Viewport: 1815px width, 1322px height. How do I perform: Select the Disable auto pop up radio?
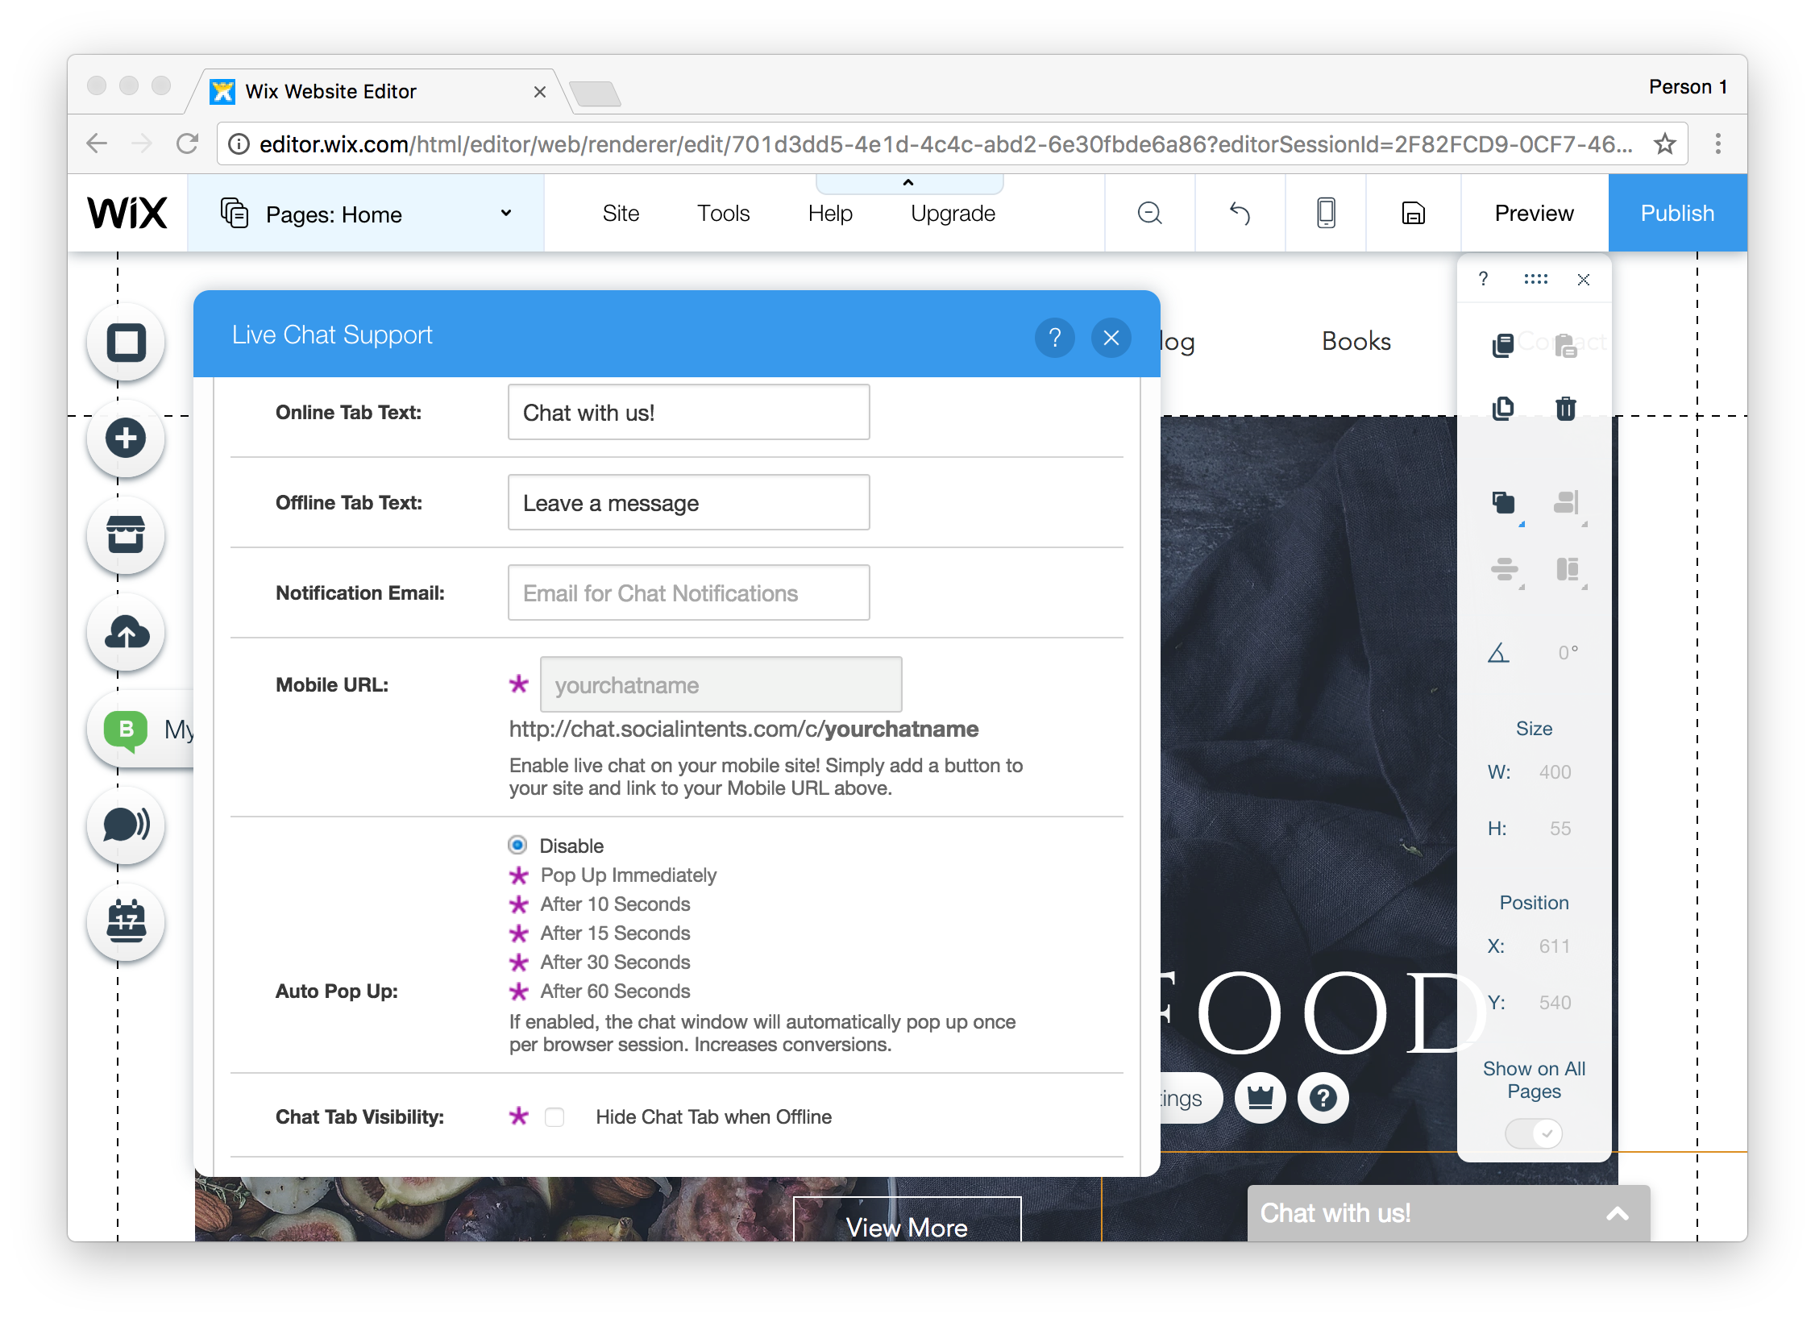coord(517,845)
